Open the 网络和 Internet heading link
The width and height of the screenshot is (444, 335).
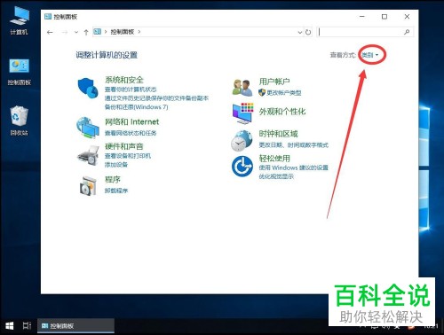pos(132,121)
